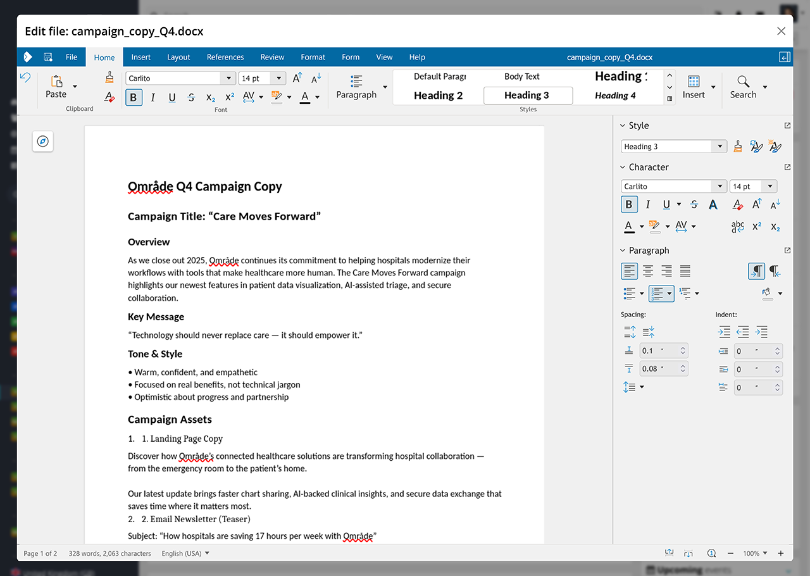The width and height of the screenshot is (810, 576).
Task: Toggle Underline in the ribbon
Action: click(x=171, y=97)
